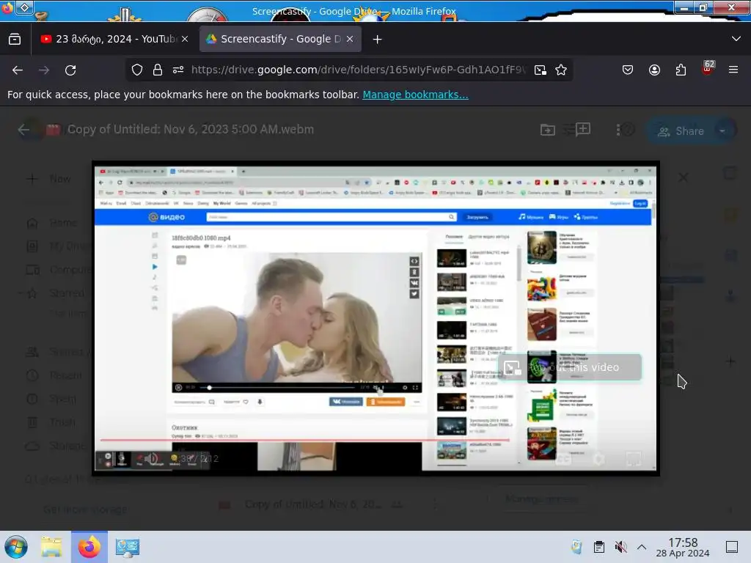Screen dimensions: 751x563
Task: Close the Drive video preview back arrow
Action: click(x=23, y=130)
